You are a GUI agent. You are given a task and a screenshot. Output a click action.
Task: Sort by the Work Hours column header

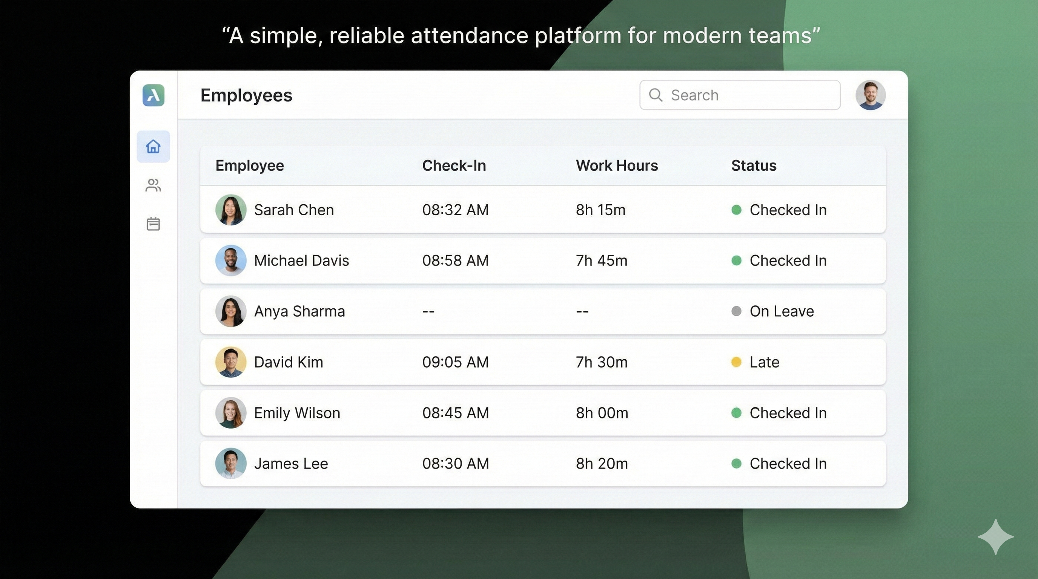[x=617, y=165]
